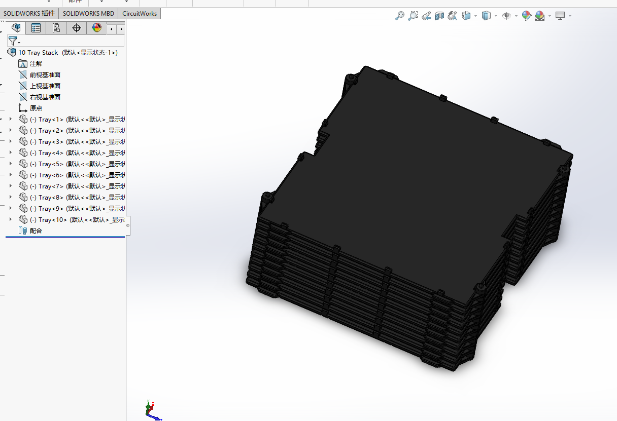Open the Dynamic Annotation Views icon

[x=453, y=16]
